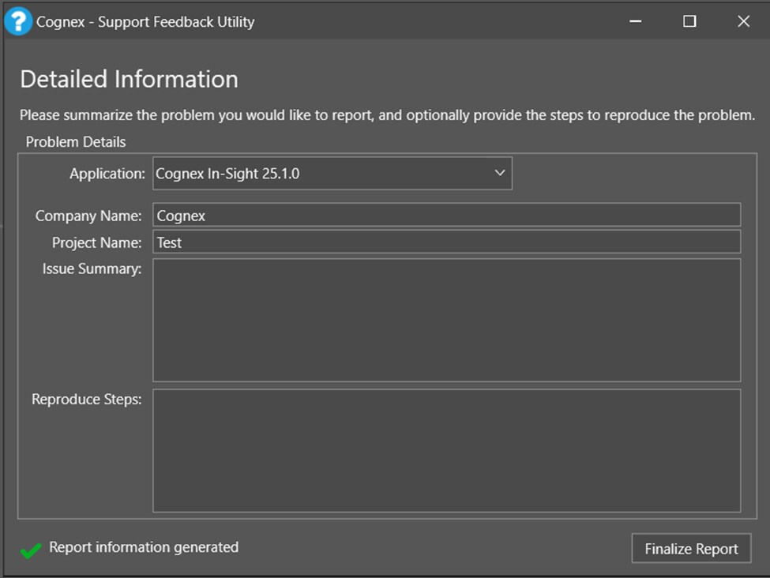Image resolution: width=770 pixels, height=578 pixels.
Task: Click the "Issue Summary:" label
Action: [x=92, y=269]
